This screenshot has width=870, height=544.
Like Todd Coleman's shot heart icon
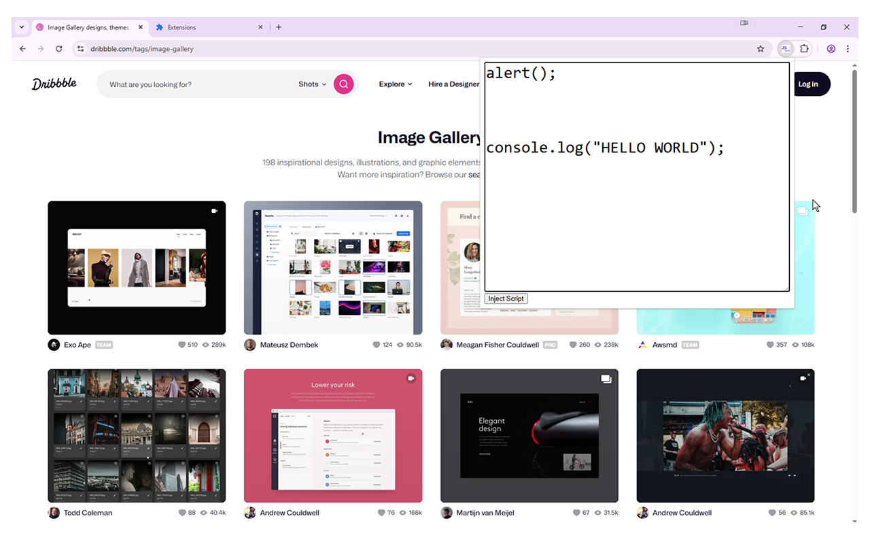pyautogui.click(x=182, y=513)
